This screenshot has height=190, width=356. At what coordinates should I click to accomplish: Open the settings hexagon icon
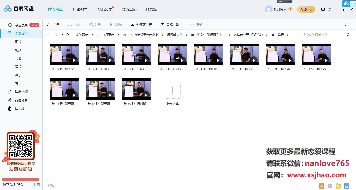[x=329, y=9]
